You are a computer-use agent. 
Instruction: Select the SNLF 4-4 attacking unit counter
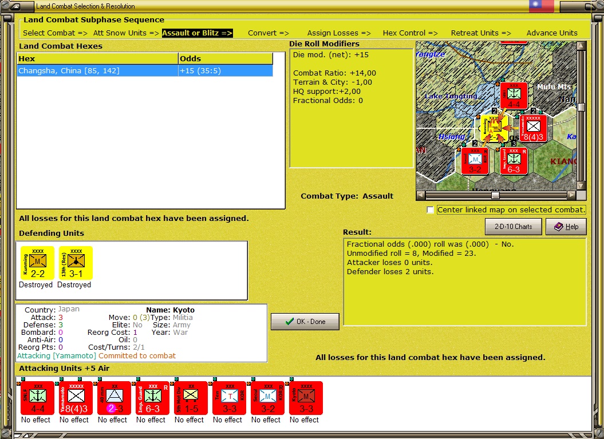point(37,398)
